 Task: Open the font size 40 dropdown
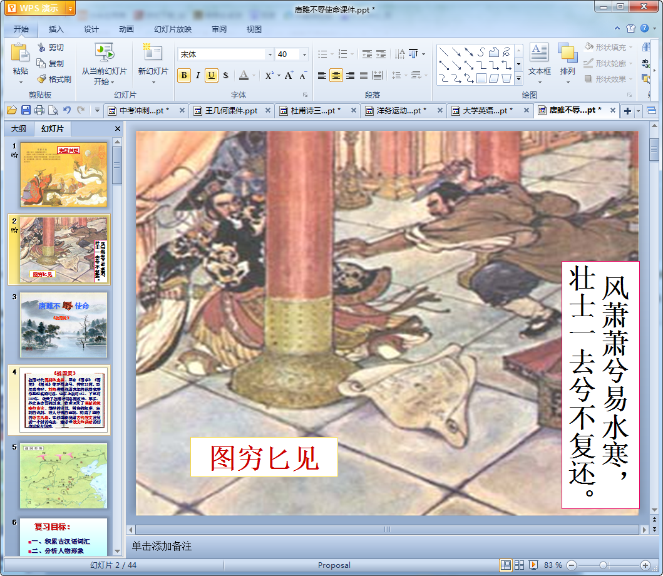[304, 54]
